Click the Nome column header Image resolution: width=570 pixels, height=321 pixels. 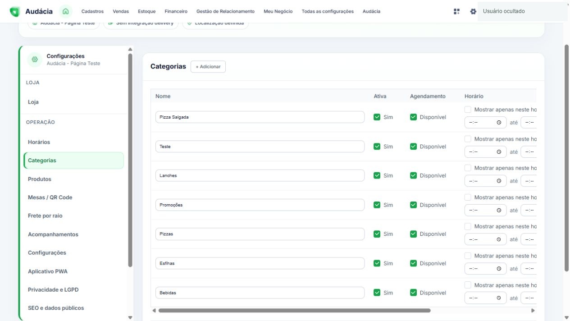pyautogui.click(x=163, y=96)
